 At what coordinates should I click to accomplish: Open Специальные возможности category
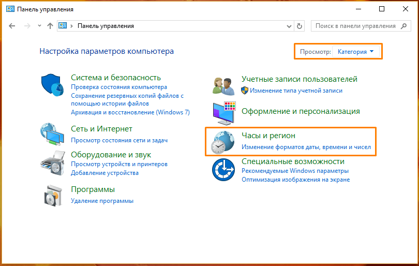[293, 161]
